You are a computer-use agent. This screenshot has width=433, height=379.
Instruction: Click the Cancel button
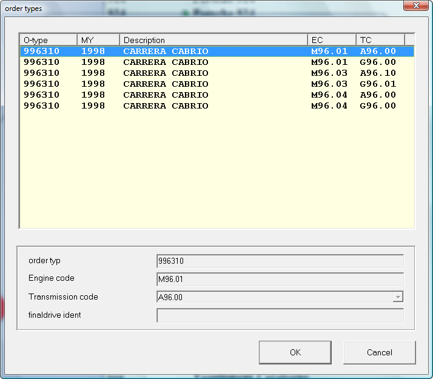(x=380, y=352)
